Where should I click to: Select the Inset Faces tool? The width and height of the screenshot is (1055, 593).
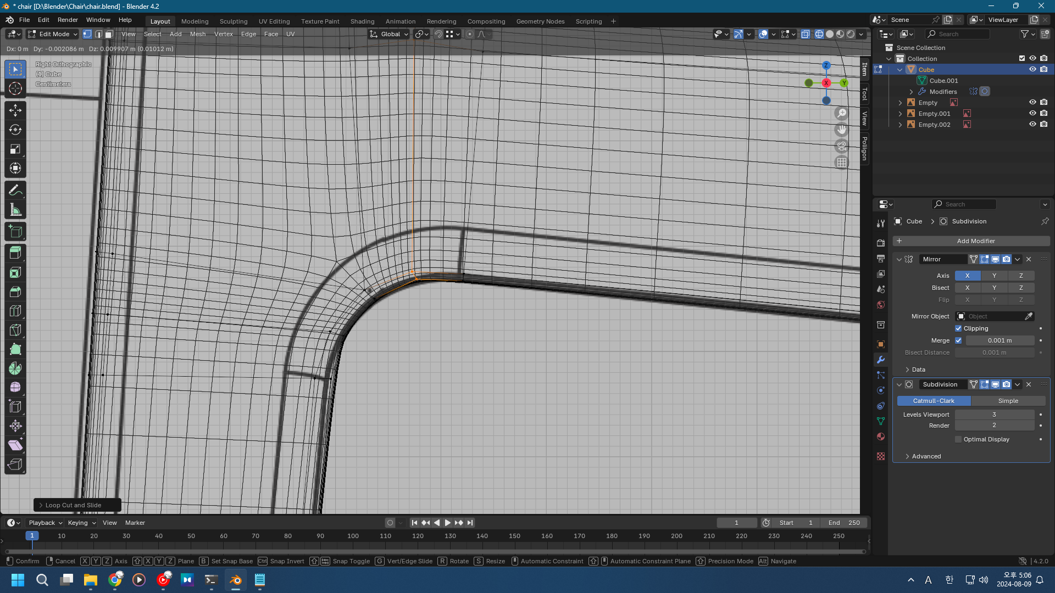click(x=15, y=272)
